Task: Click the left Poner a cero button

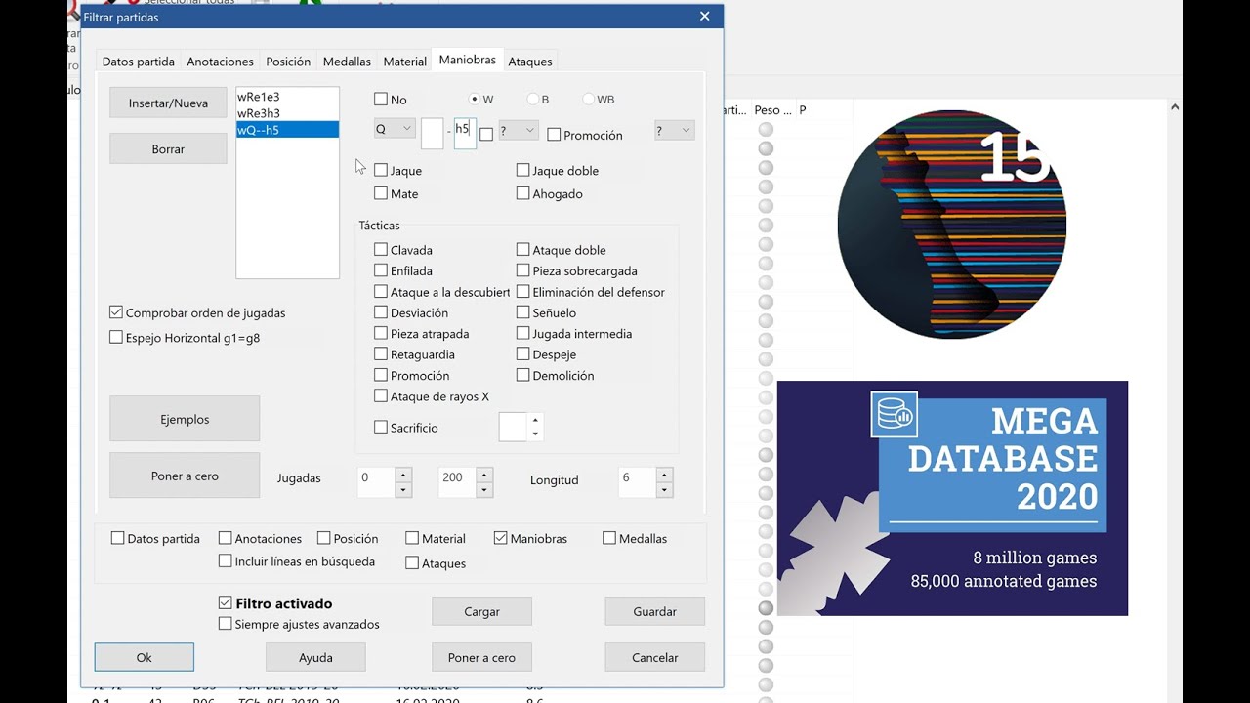Action: [185, 476]
